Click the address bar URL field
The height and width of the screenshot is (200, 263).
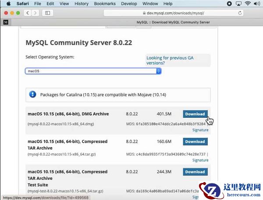(174, 13)
